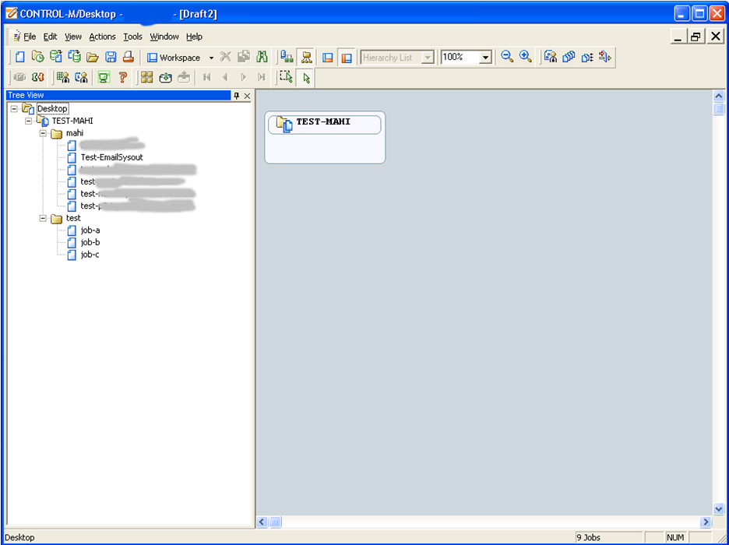Toggle the hierarchy flow view mode

307,57
